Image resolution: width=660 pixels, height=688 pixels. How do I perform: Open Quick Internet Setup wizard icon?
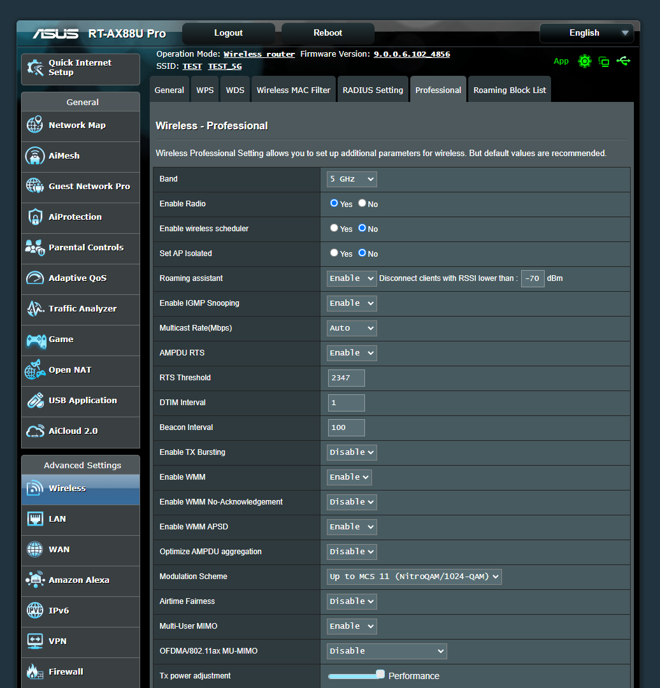[x=35, y=68]
